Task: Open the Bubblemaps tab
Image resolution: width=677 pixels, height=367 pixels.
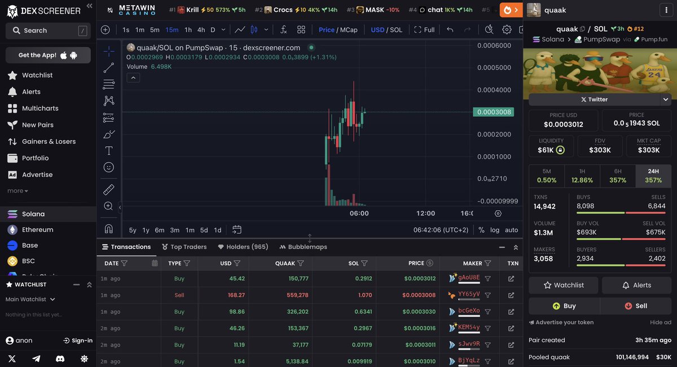Action: 303,247
